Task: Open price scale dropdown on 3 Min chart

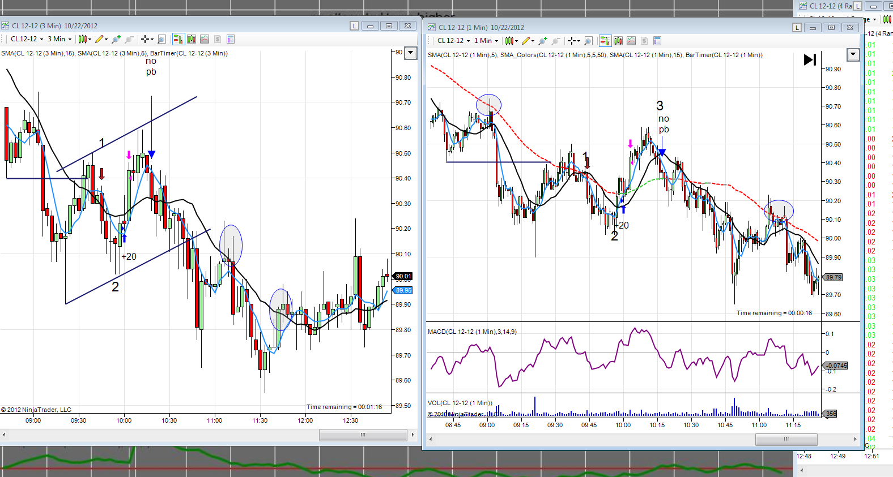Action: pos(411,53)
